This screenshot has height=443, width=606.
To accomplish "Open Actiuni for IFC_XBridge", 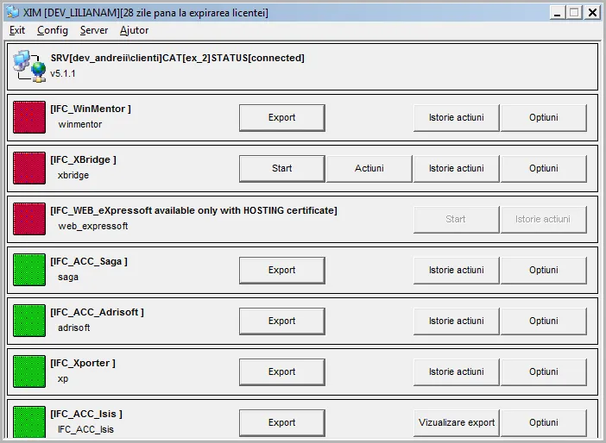I will 369,169.
